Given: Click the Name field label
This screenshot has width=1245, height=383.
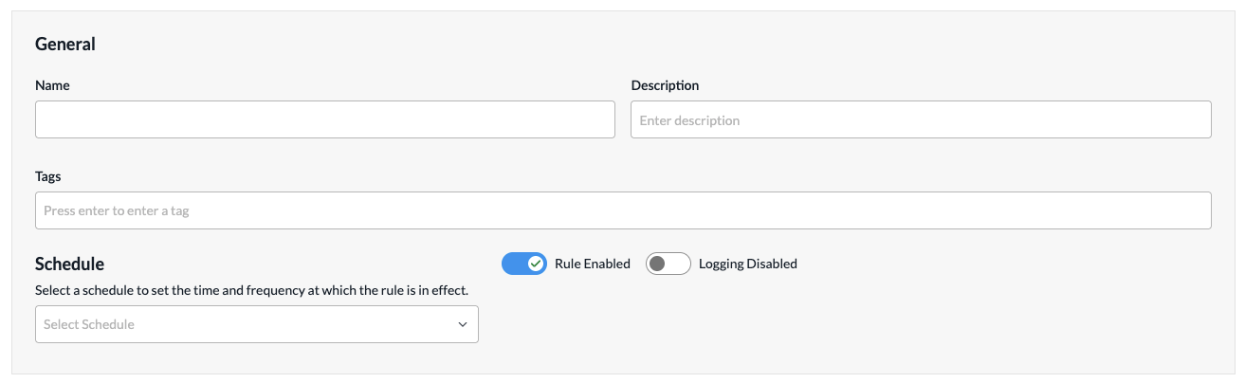Looking at the screenshot, I should tap(52, 85).
